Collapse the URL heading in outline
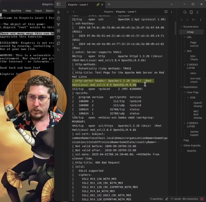Viewport: 206px width, 202px height. pyautogui.click(x=185, y=37)
